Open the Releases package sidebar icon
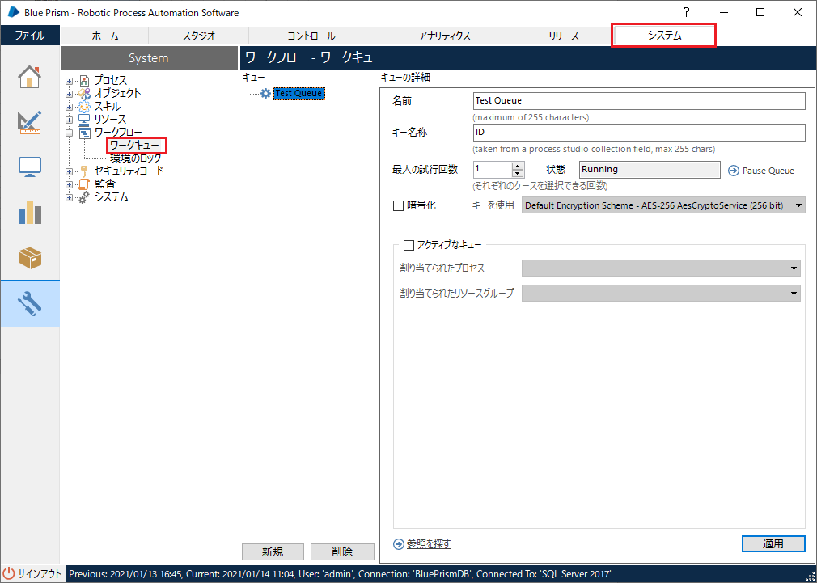The height and width of the screenshot is (583, 817). [x=30, y=257]
